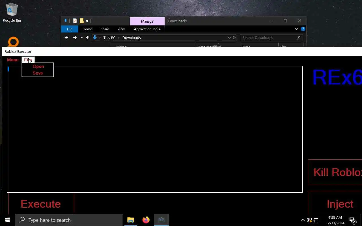Switch to Home tab in File Explorer
Image resolution: width=362 pixels, height=226 pixels.
click(87, 29)
